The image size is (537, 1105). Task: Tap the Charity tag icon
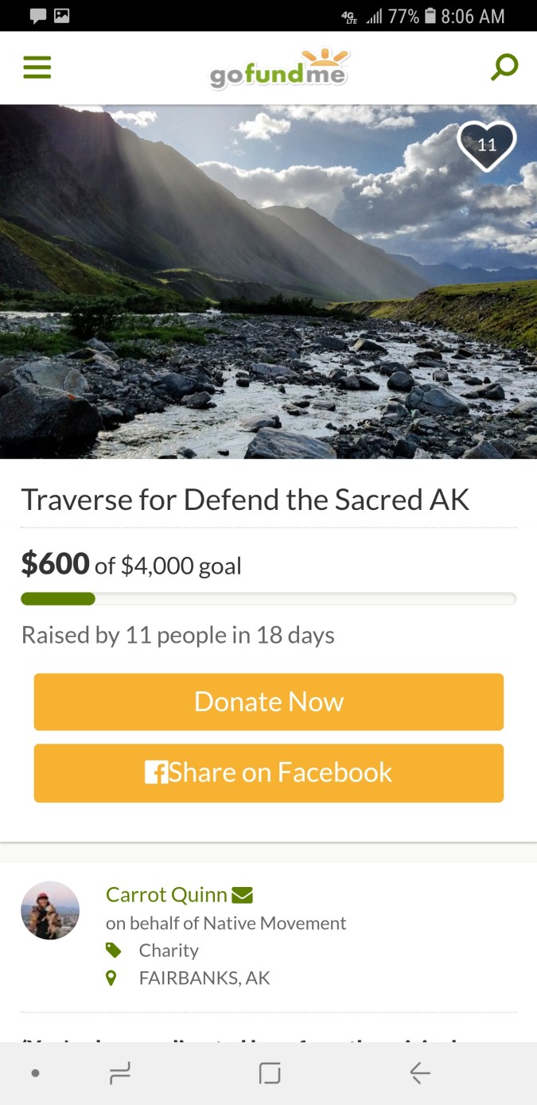point(113,950)
